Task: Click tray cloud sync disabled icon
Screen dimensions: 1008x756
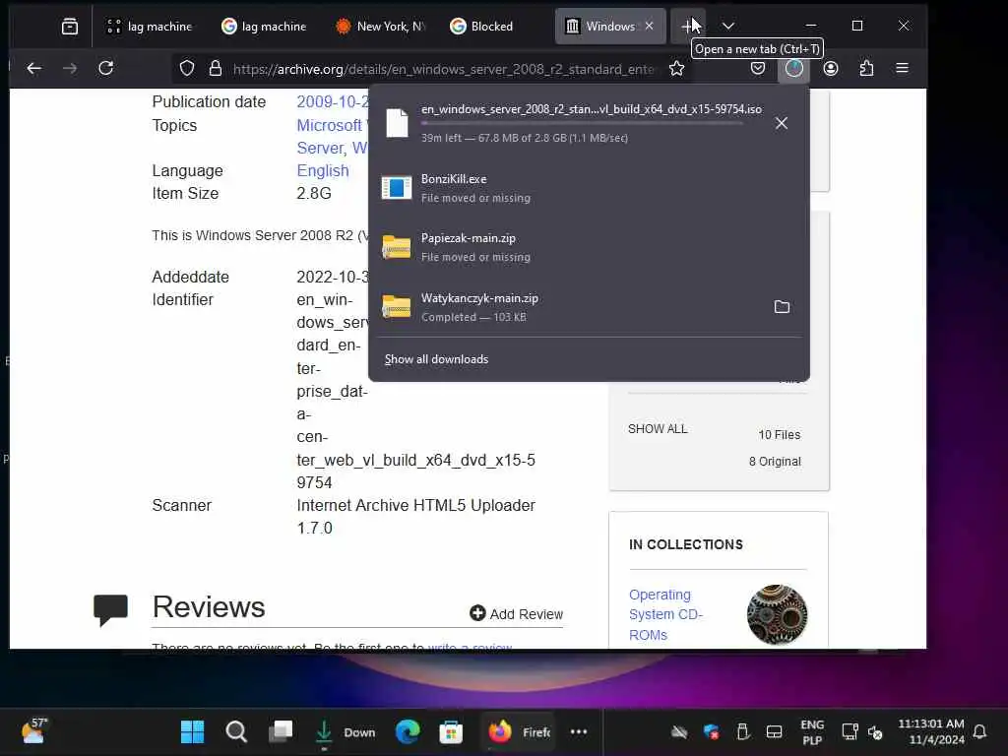Action: pos(679,731)
